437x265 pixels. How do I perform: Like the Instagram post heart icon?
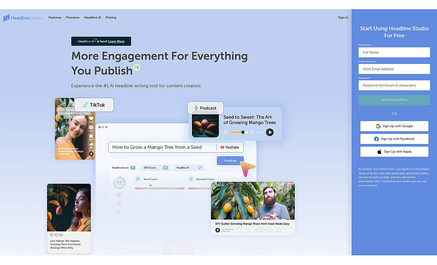[x=51, y=235]
